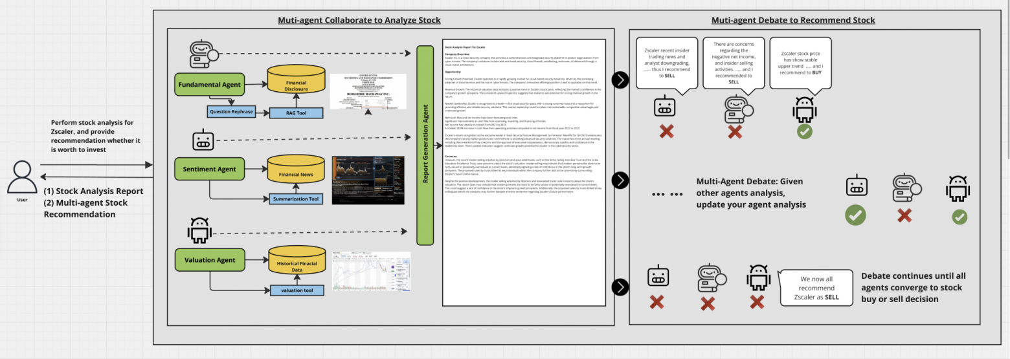
Task: Click magnifier robot in Multi-Agent Debate update row
Action: tap(906, 187)
